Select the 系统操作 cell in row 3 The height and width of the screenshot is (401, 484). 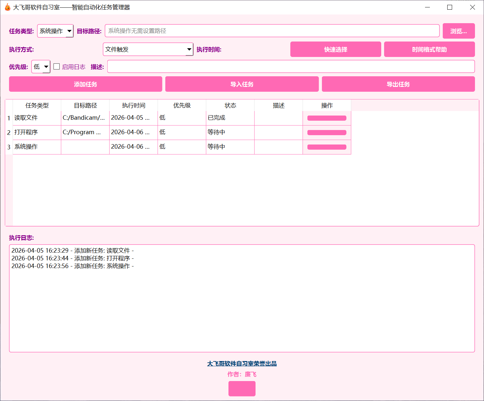[x=37, y=147]
